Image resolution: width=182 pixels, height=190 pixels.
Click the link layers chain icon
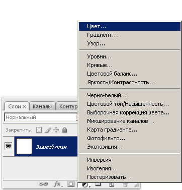(x=43, y=184)
